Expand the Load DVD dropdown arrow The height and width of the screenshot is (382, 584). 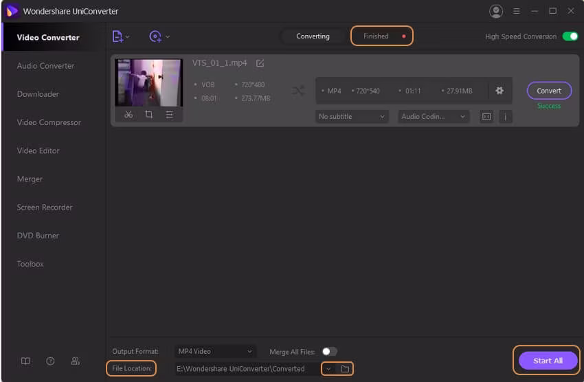168,36
